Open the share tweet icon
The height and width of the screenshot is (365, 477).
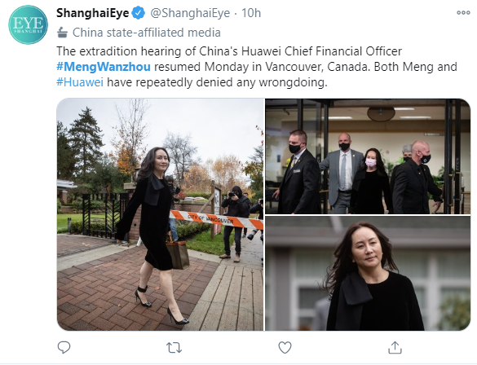tap(395, 347)
